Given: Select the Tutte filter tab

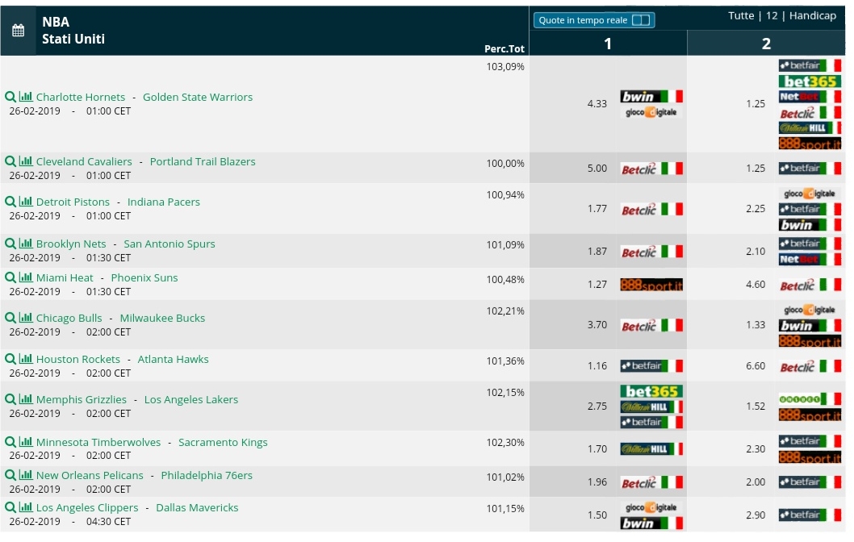Looking at the screenshot, I should point(741,16).
